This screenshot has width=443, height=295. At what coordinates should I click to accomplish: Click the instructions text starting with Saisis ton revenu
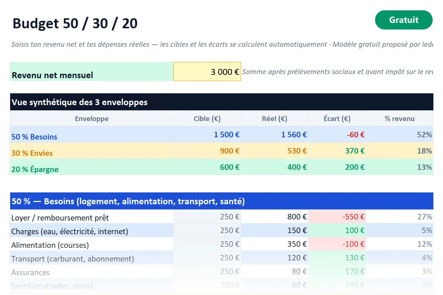pyautogui.click(x=222, y=45)
